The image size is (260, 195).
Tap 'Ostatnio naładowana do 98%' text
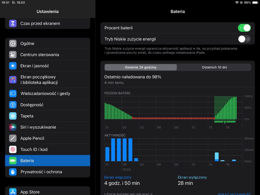pos(133,77)
